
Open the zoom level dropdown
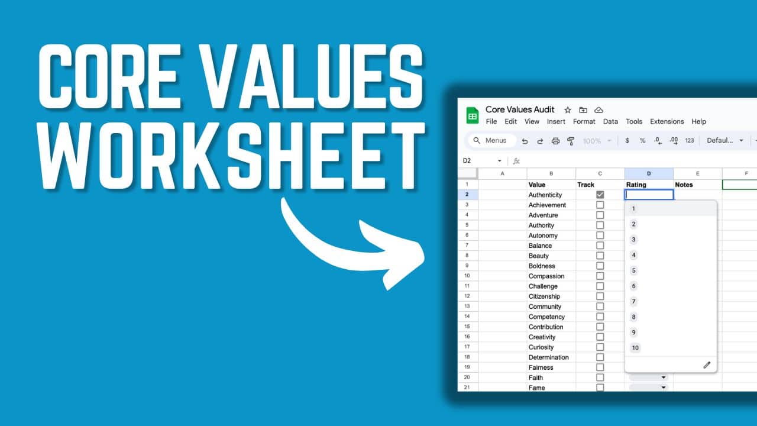pyautogui.click(x=594, y=140)
